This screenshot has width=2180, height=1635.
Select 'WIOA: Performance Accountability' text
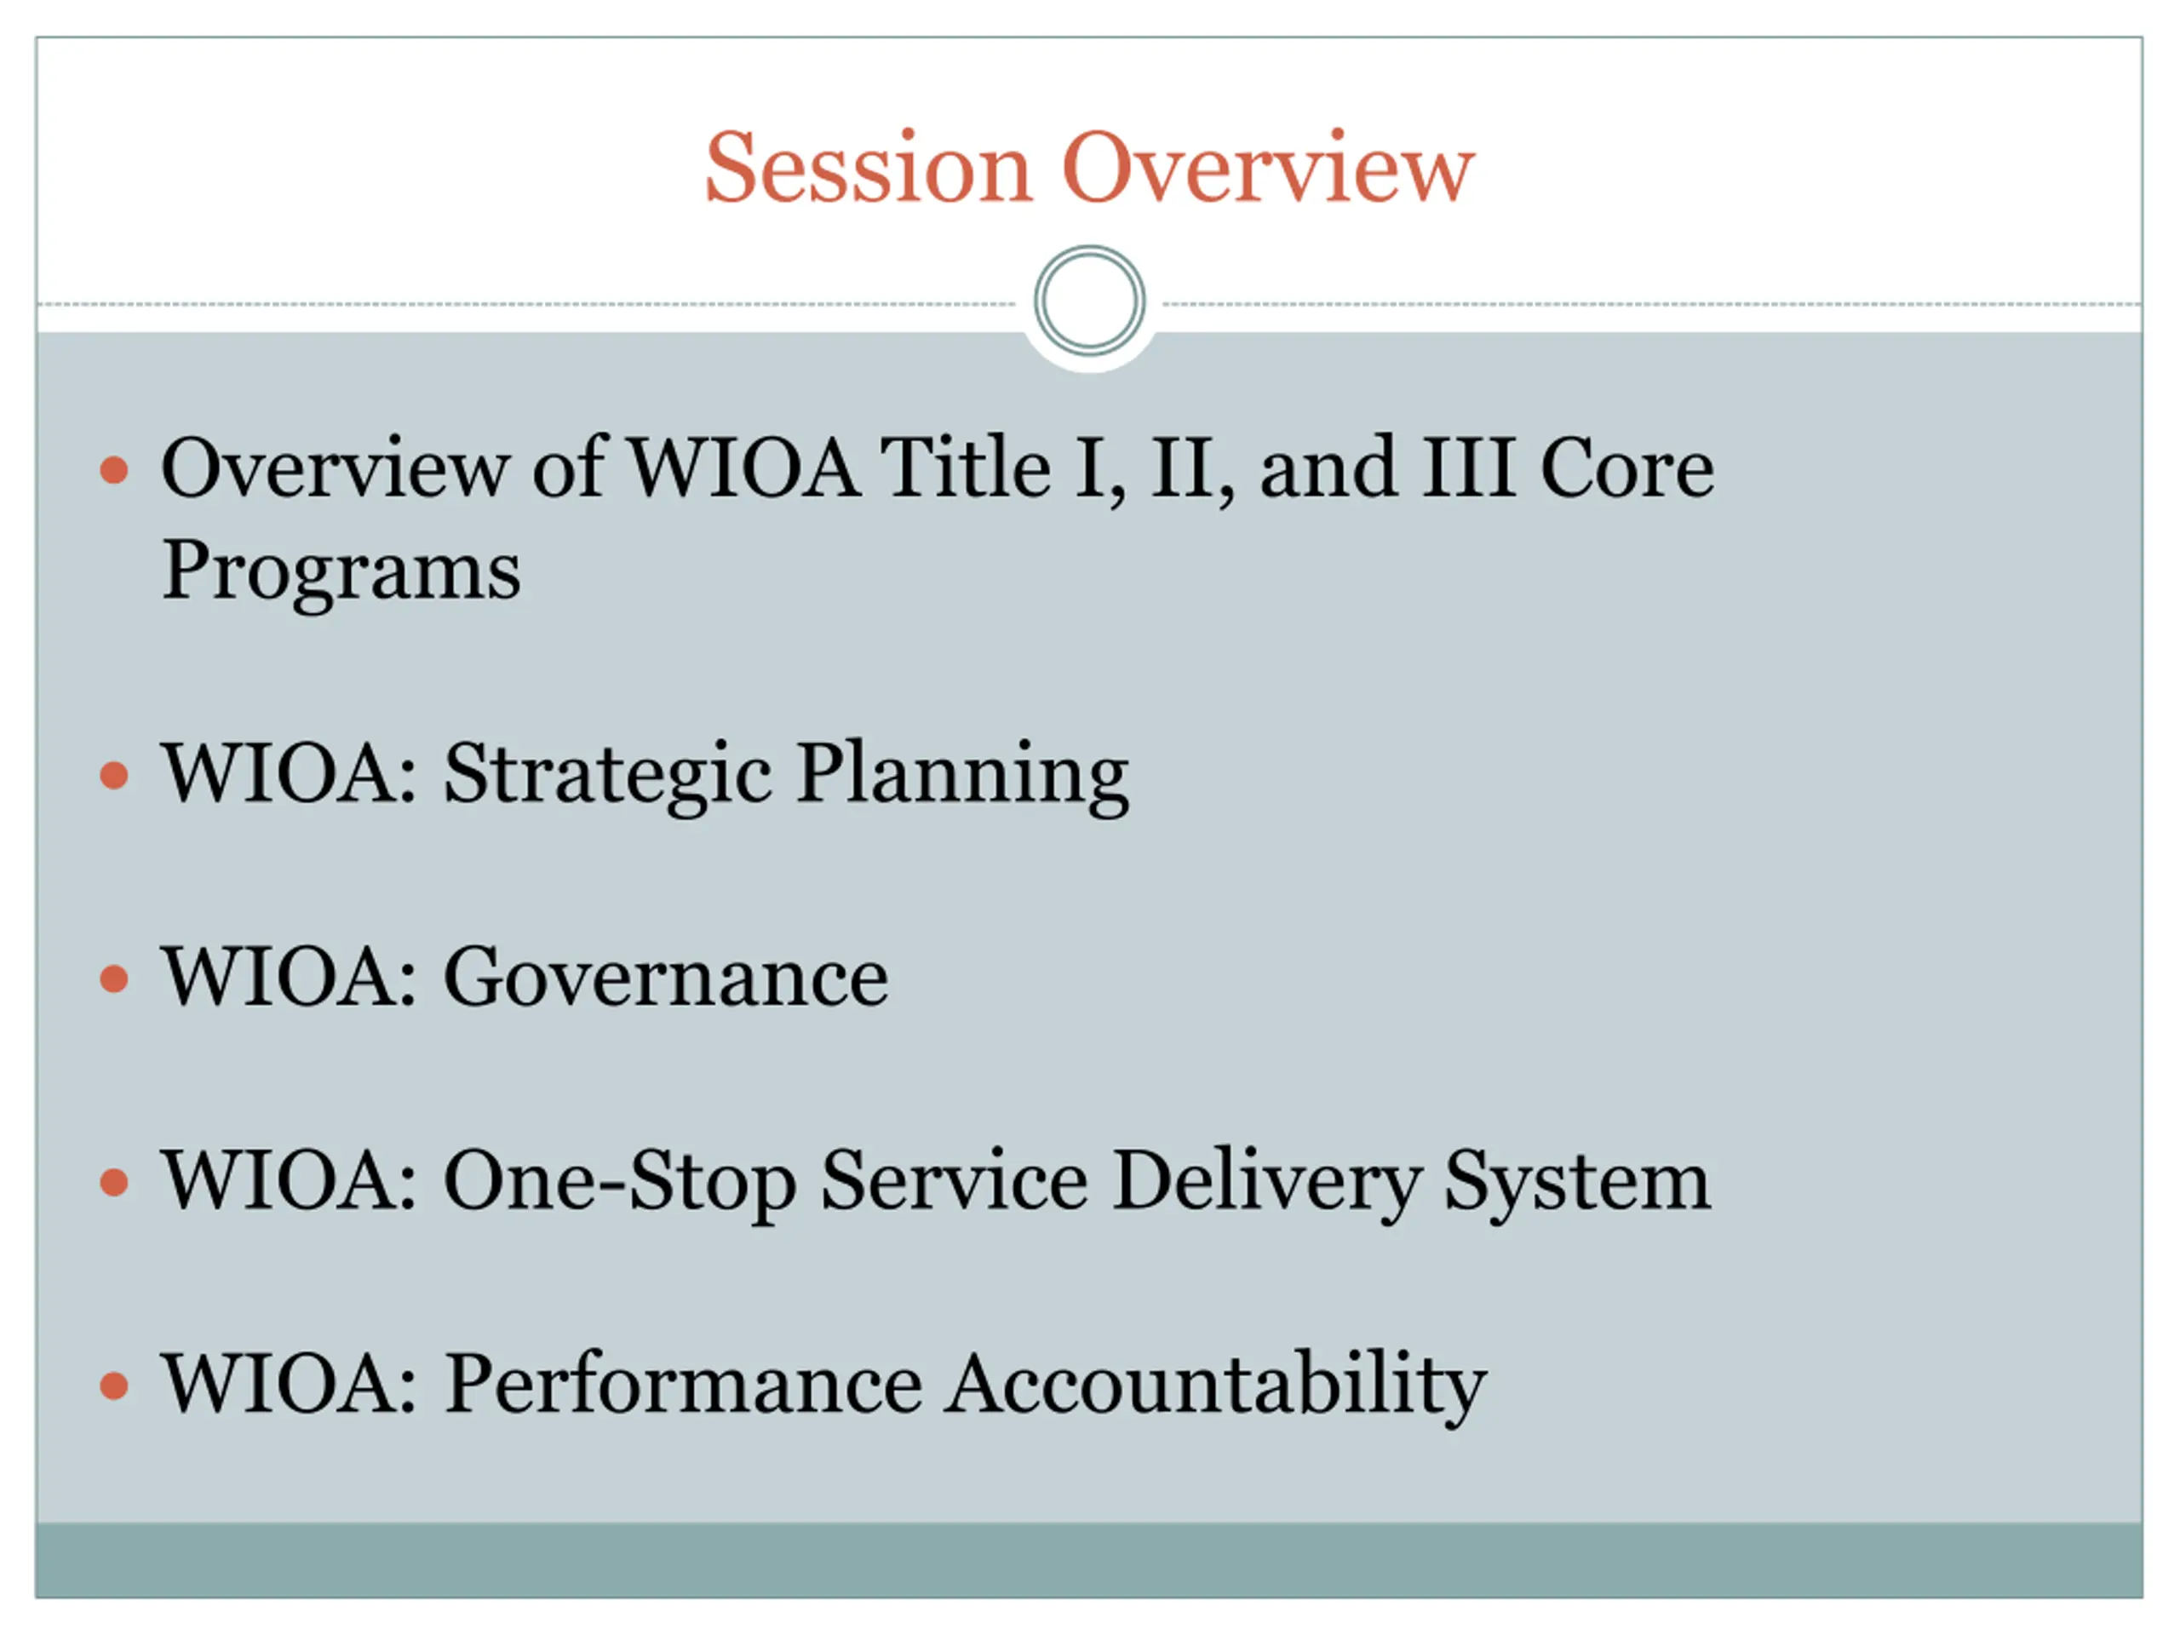coord(824,1386)
